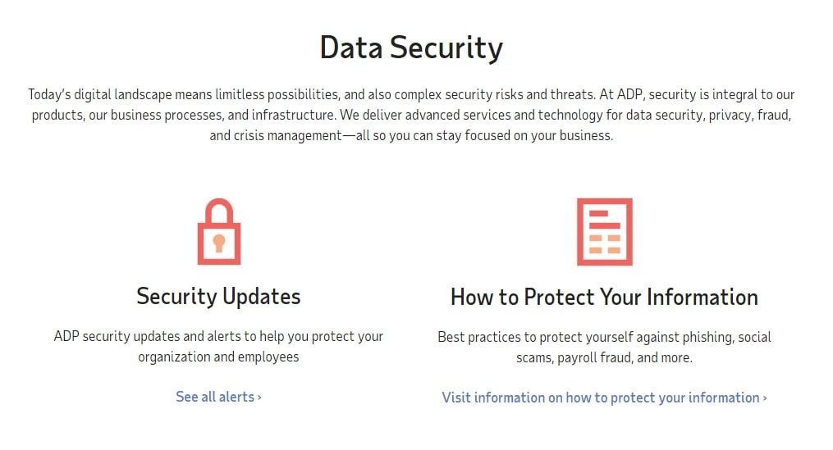
Task: Click the text organization and employees
Action: tap(218, 357)
